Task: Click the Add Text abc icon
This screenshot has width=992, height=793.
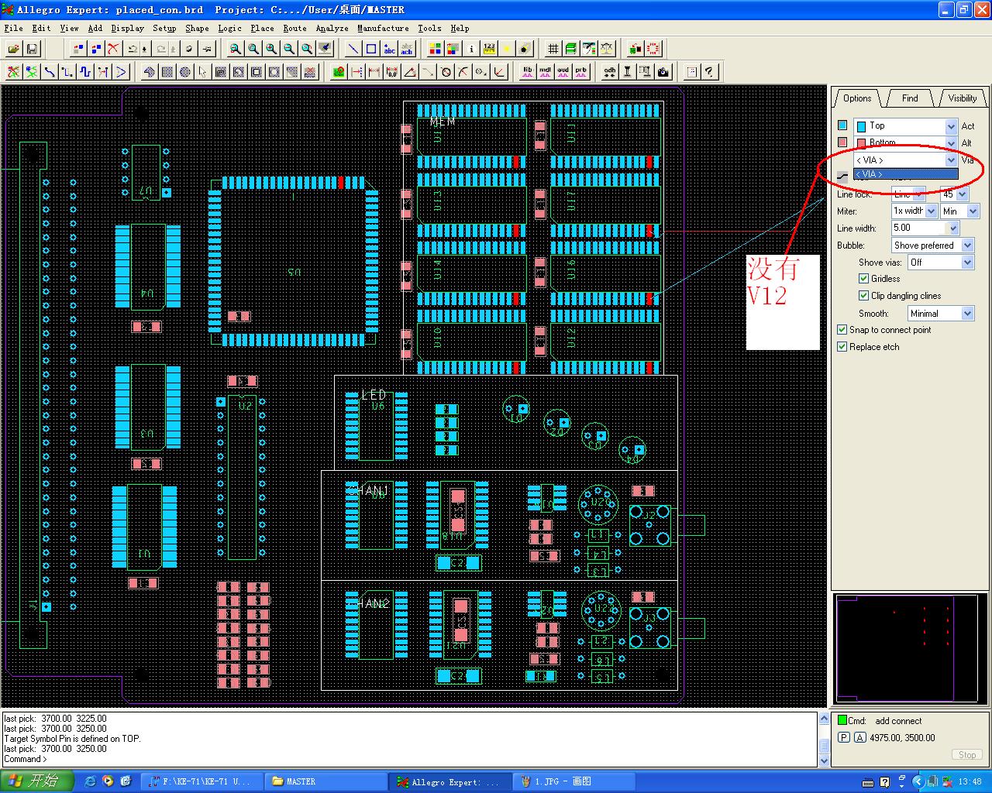Action: point(389,49)
